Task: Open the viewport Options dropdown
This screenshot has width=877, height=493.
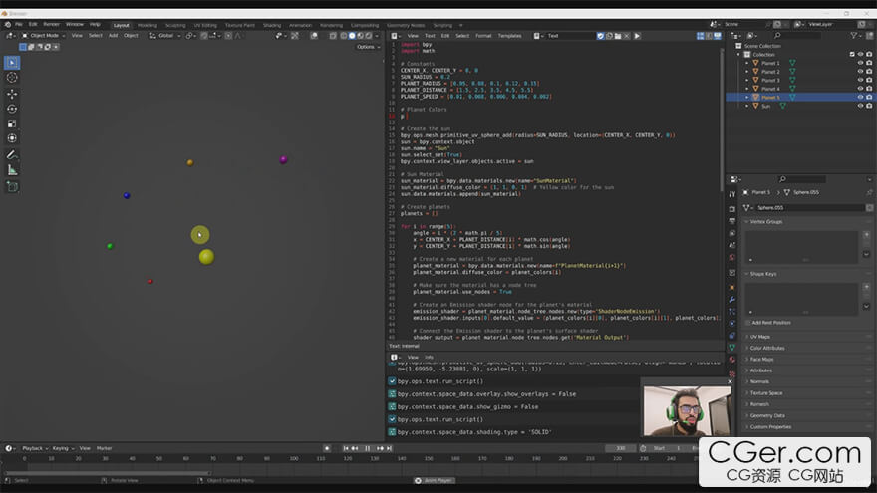Action: (368, 47)
